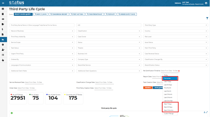Viewport: 210px width, 117px height.
Task: Open the user profile icon
Action: tap(206, 3)
